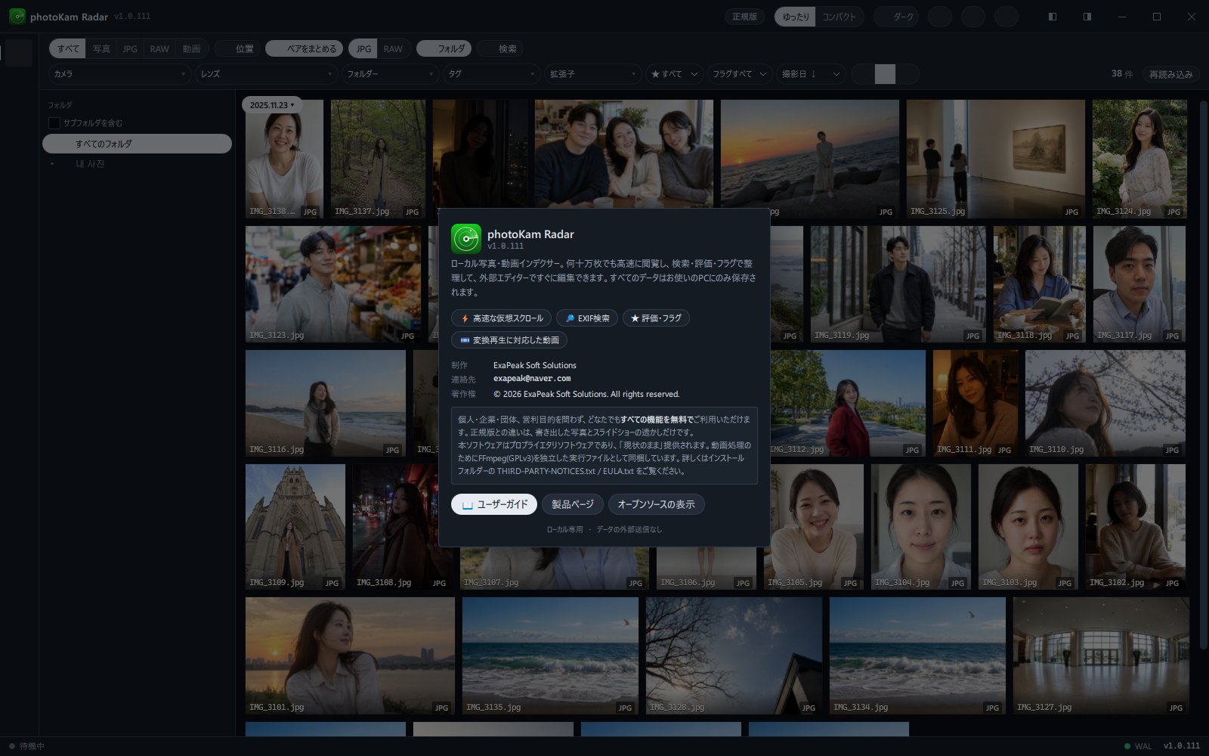Open the ★ すべて rating dropdown
This screenshot has height=756, width=1209.
(675, 74)
